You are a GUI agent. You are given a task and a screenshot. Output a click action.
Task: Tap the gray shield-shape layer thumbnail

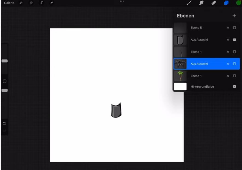click(180, 40)
